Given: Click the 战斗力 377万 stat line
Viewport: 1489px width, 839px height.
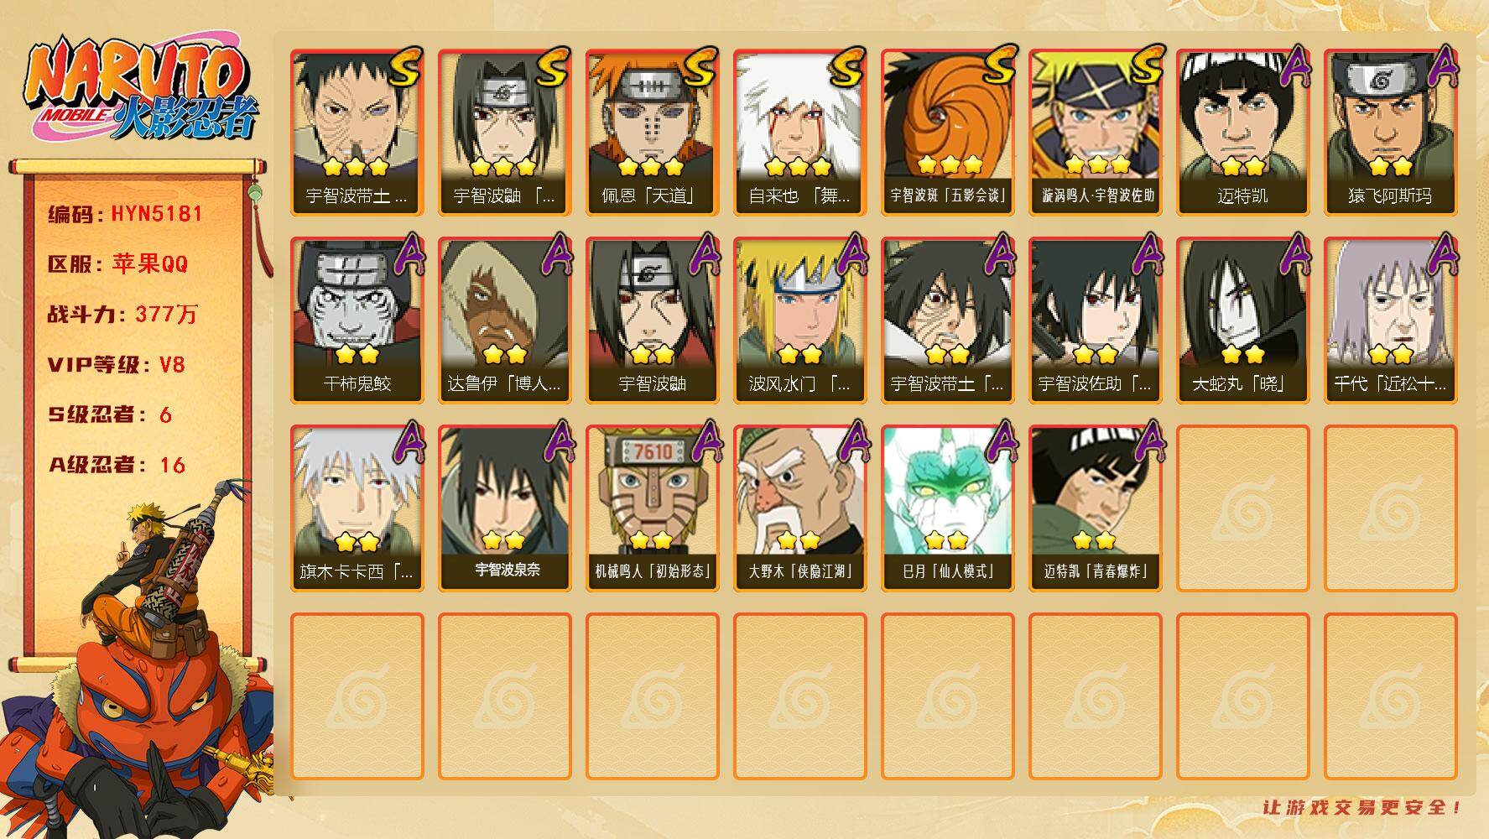Looking at the screenshot, I should 122,315.
